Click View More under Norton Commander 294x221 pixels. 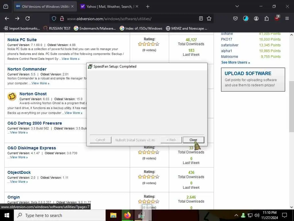pos(40,83)
